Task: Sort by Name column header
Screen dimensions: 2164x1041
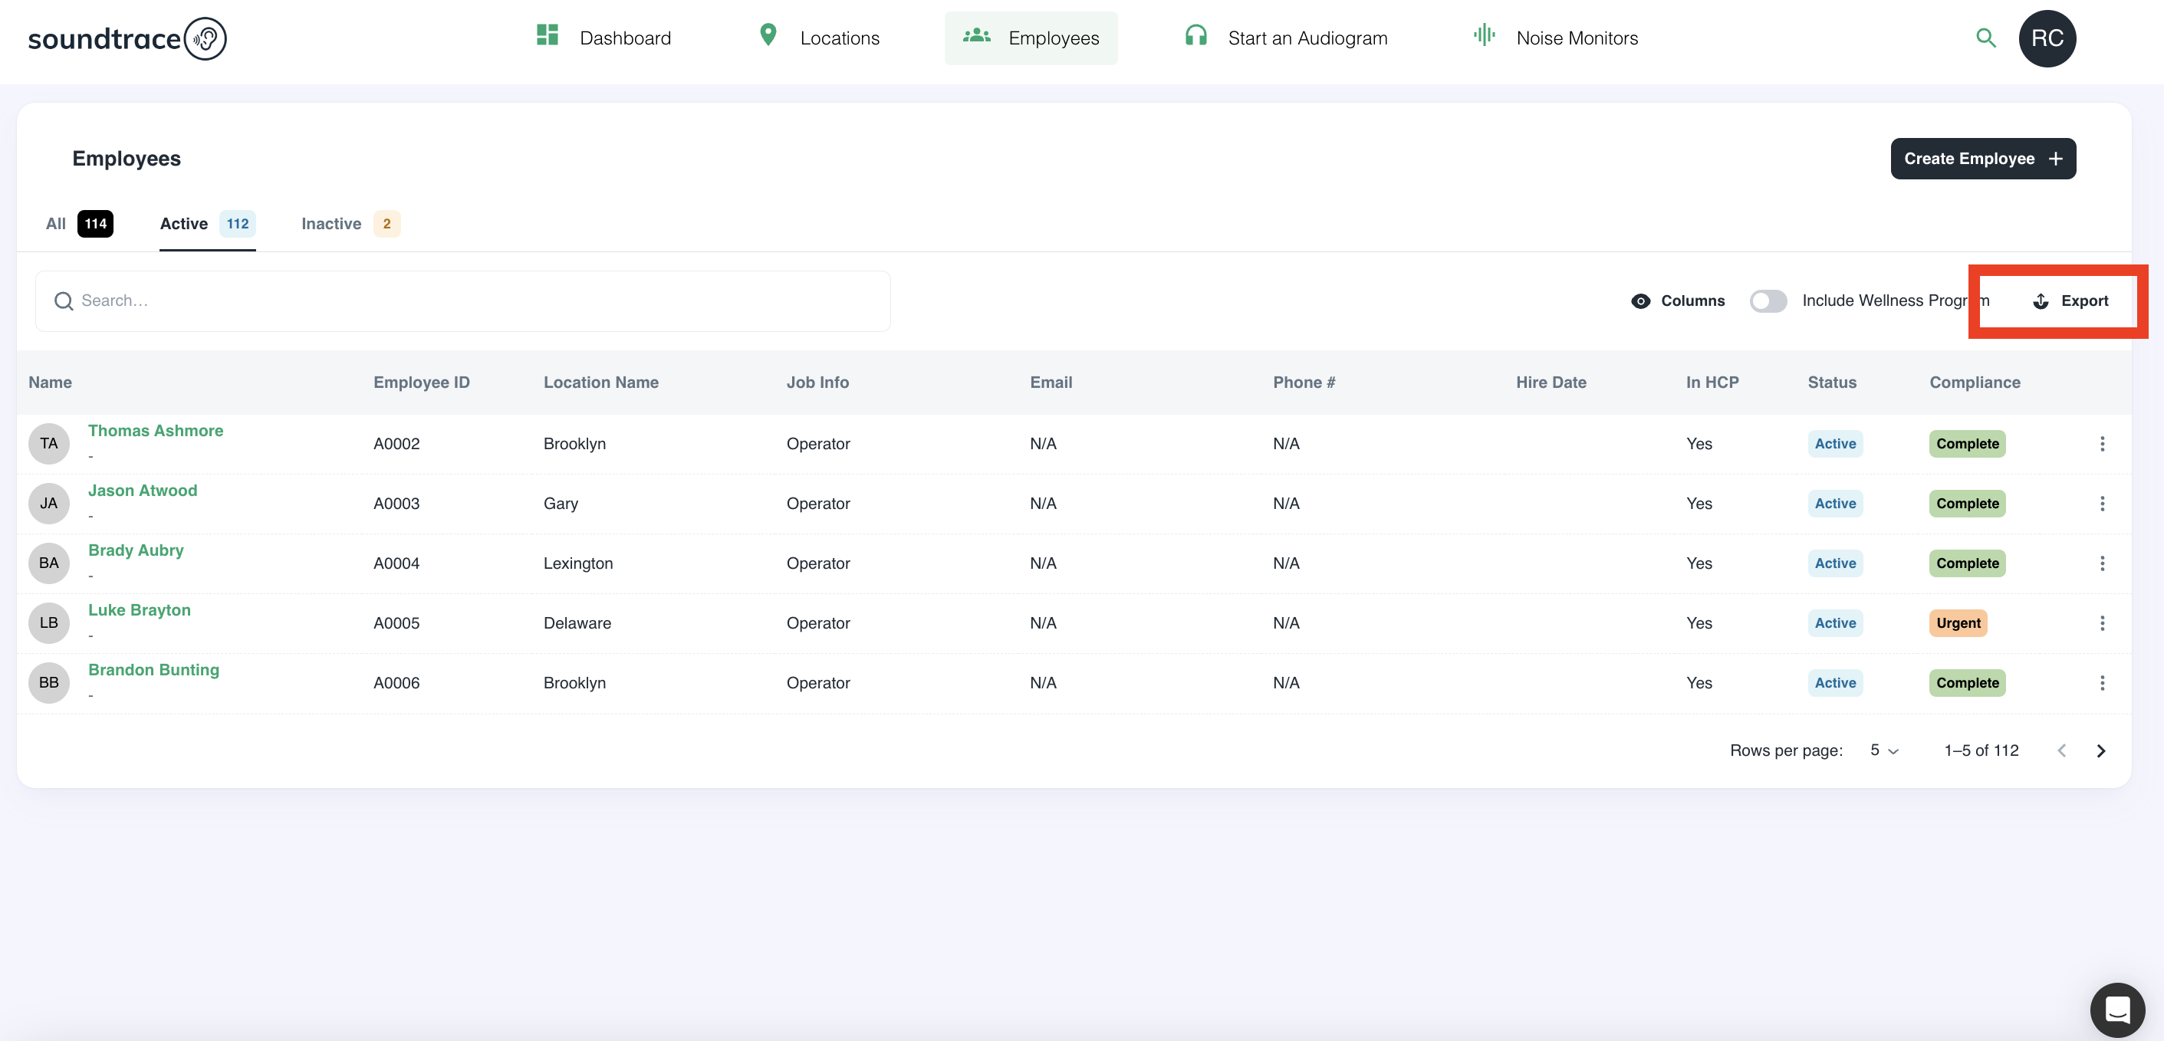Action: click(x=51, y=382)
